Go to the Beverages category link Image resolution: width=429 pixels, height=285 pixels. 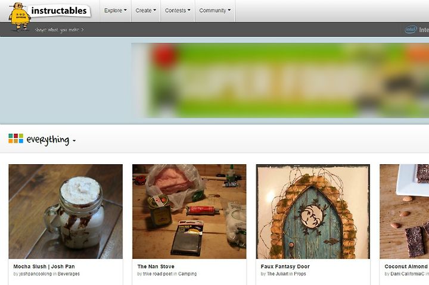pos(69,274)
